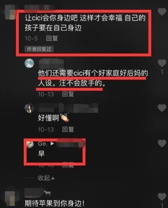Collapse replies with 收起
The image size is (168, 208).
[x=44, y=178]
